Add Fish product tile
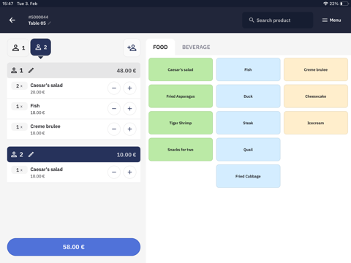The width and height of the screenshot is (351, 263). click(248, 69)
